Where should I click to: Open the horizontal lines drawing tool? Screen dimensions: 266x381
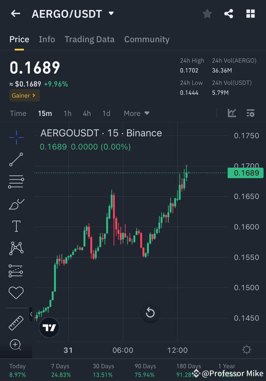16,181
